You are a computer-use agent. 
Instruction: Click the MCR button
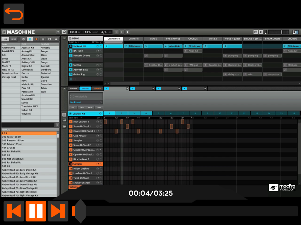click(90, 107)
